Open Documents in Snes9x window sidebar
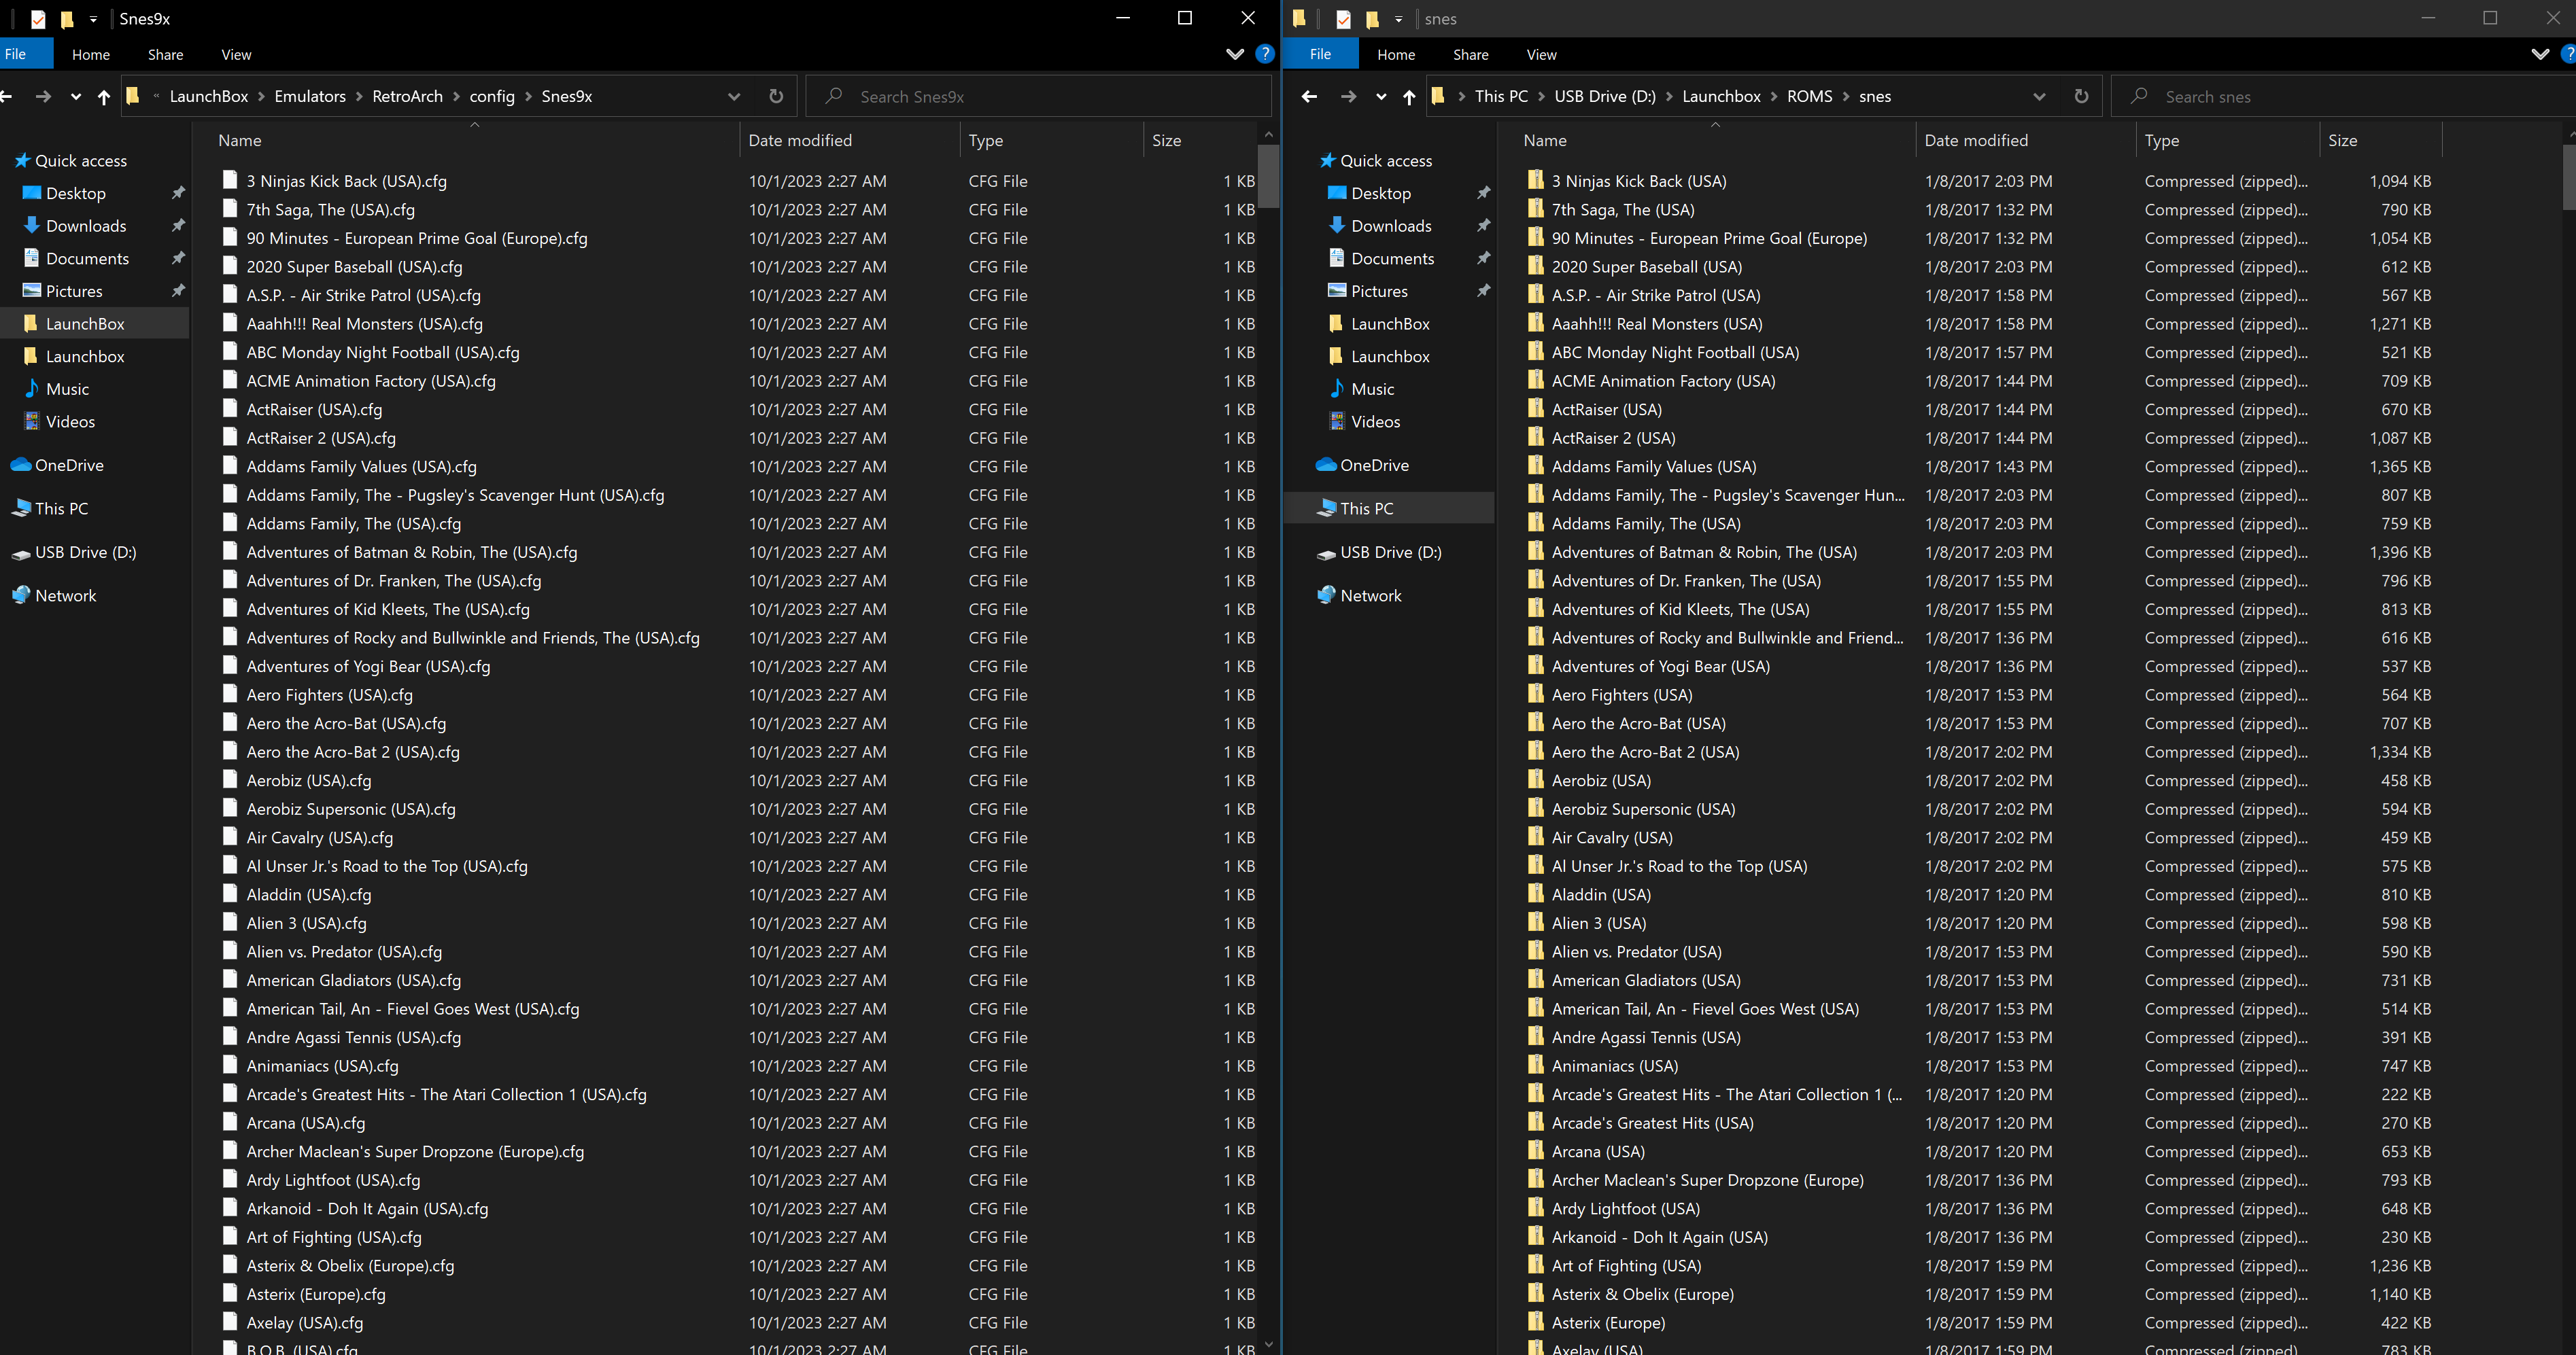 [x=87, y=259]
